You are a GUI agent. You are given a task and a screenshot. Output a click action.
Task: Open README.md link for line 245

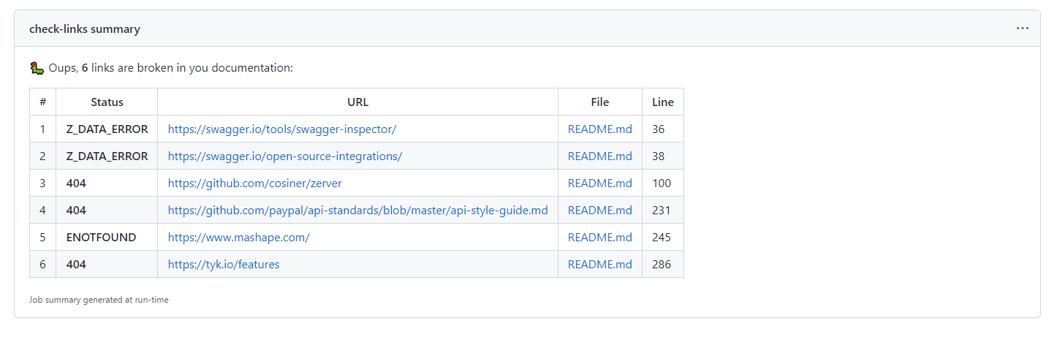(600, 238)
